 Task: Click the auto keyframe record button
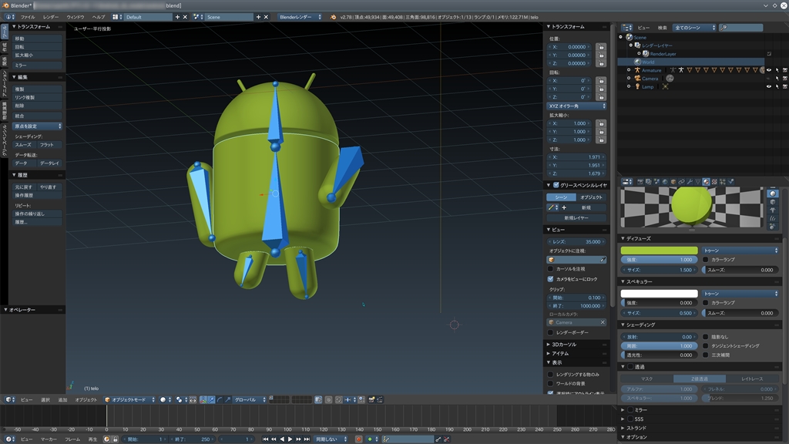(358, 439)
